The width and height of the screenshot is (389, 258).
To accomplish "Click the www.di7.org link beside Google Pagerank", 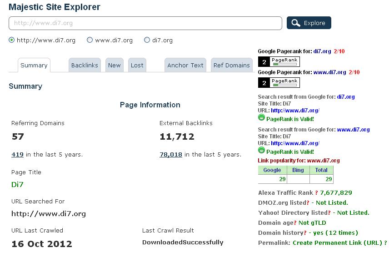I will (329, 72).
